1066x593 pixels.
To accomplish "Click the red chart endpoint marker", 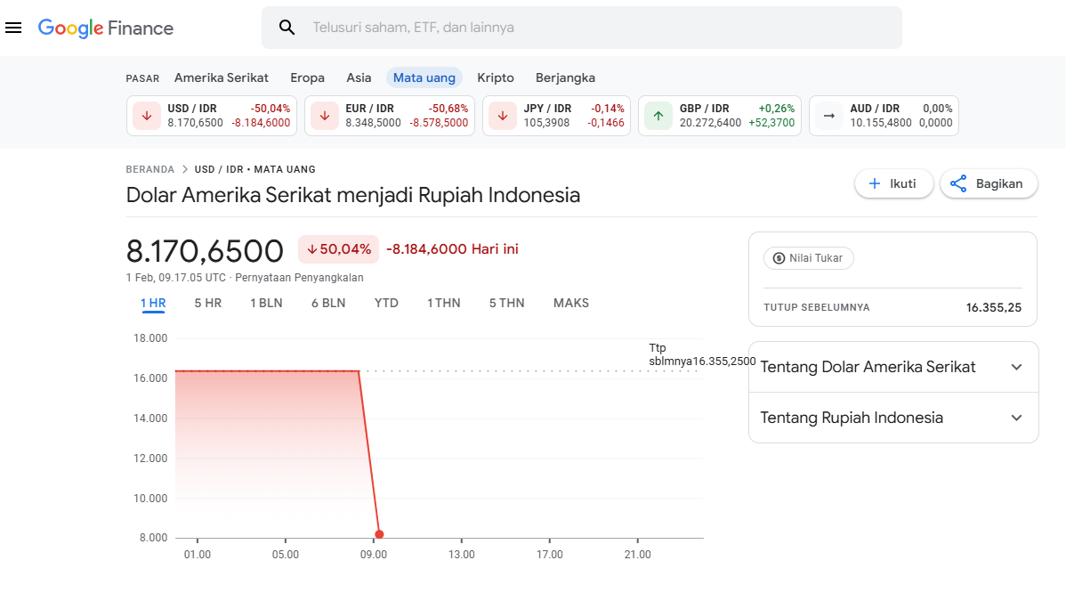I will pyautogui.click(x=380, y=534).
